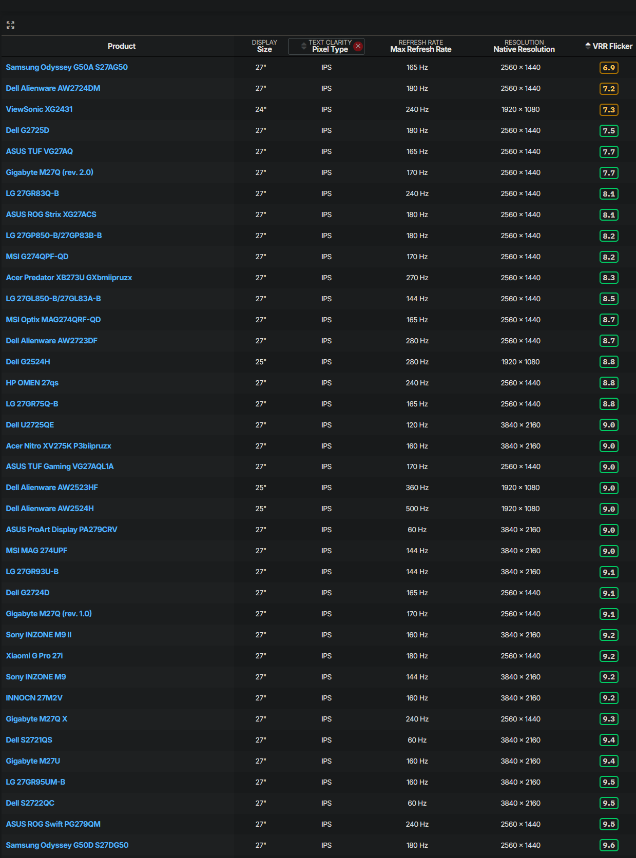The width and height of the screenshot is (636, 858).
Task: Open MSI Optix MAG274QRF-QD link
Action: point(53,320)
